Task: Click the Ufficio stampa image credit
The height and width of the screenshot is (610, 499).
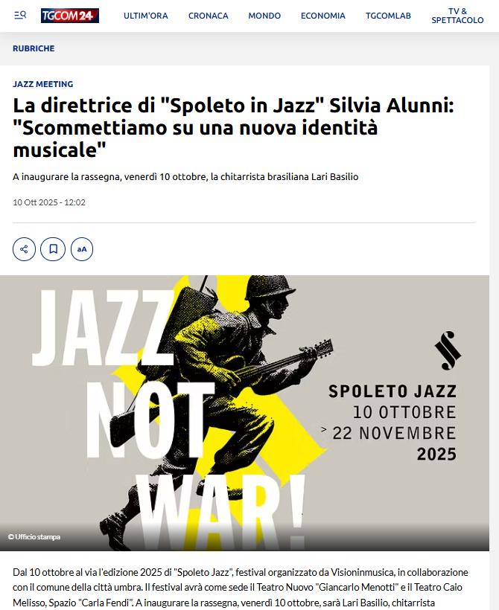Action: coord(34,537)
